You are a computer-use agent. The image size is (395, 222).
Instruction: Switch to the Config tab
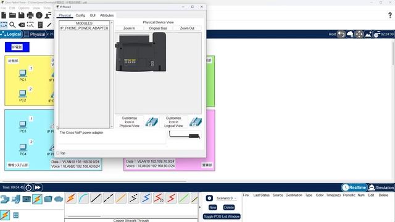click(80, 15)
